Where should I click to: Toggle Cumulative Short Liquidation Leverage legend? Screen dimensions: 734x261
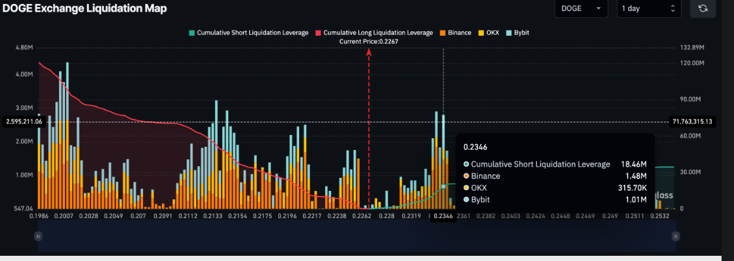point(248,32)
